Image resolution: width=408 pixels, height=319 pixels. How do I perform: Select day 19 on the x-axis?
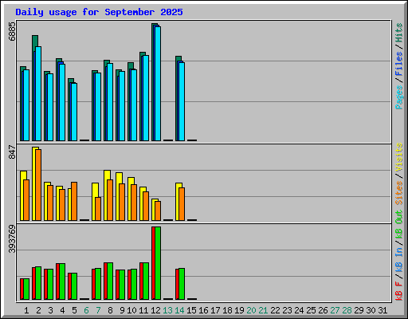[x=239, y=310]
